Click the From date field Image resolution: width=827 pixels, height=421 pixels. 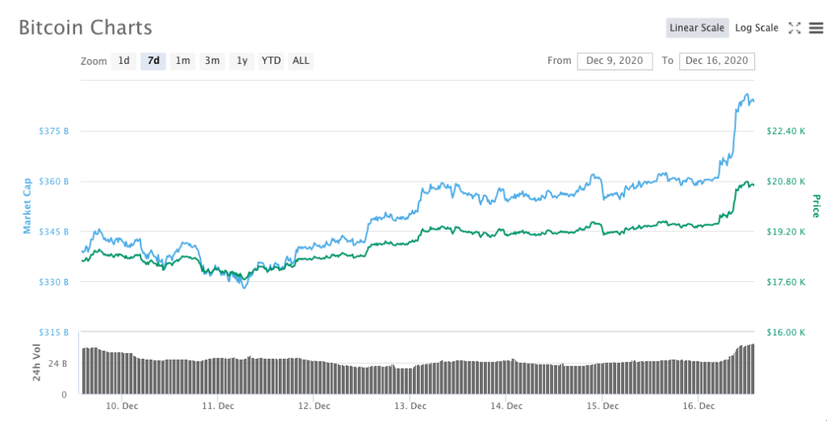615,61
